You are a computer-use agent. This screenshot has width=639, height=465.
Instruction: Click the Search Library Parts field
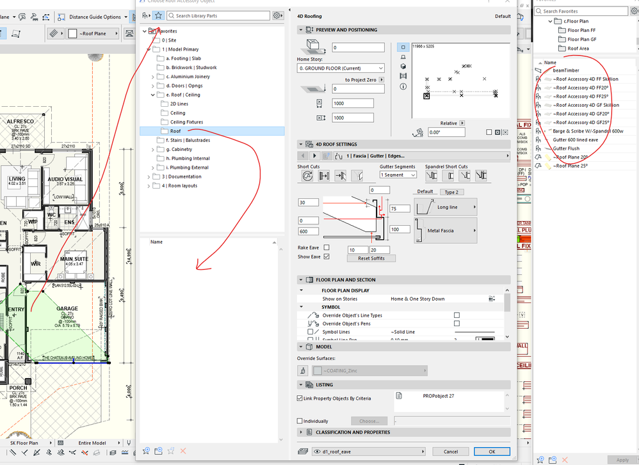pos(218,15)
